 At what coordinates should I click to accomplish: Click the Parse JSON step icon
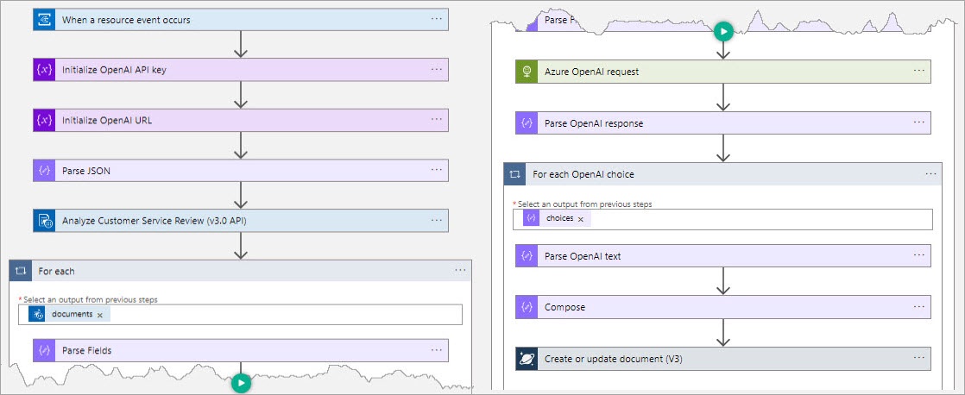tap(44, 171)
